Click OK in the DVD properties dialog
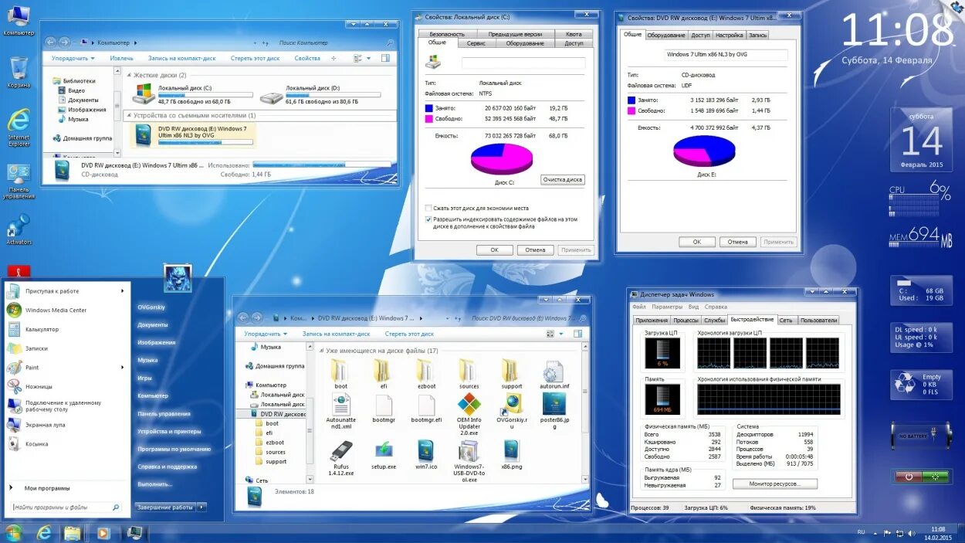 [697, 242]
